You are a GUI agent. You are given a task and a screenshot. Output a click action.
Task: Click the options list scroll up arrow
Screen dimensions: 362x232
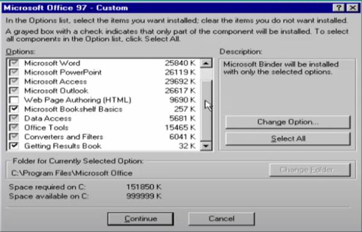coord(206,63)
